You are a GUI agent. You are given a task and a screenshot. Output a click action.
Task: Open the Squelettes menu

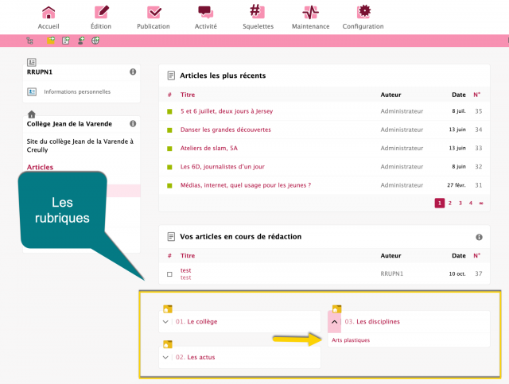(x=258, y=17)
